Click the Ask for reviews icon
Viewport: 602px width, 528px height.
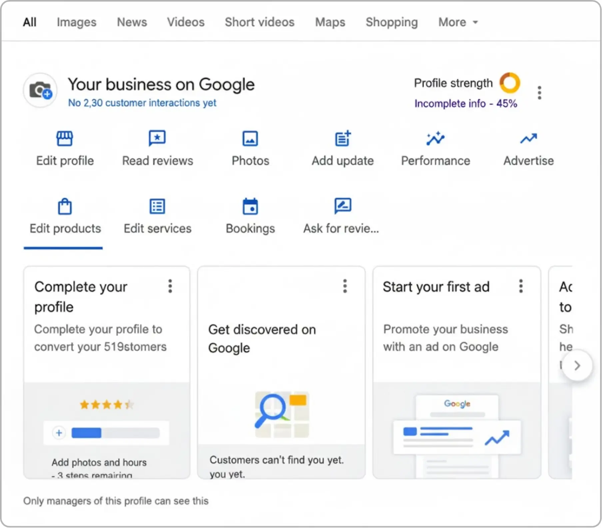(x=343, y=206)
